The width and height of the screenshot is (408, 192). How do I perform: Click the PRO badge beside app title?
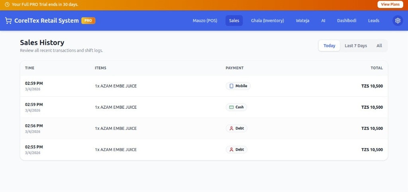click(x=88, y=21)
